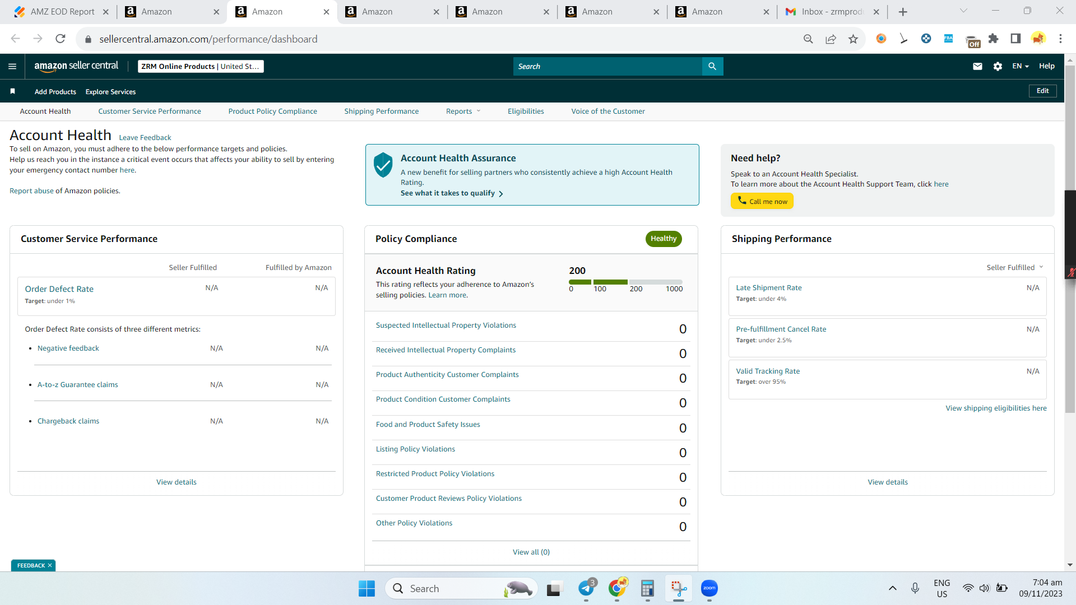Switch to the Gmail Inbox tab
This screenshot has width=1076, height=605.
coord(832,12)
